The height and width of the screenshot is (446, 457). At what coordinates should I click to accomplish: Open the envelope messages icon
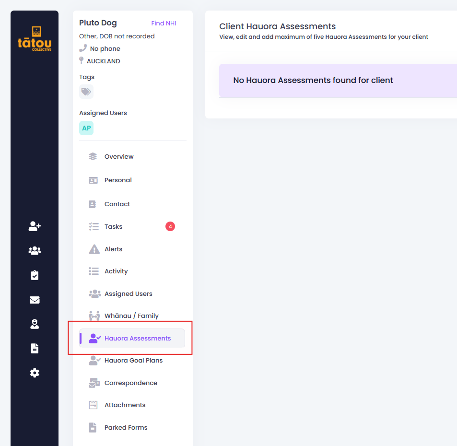pyautogui.click(x=35, y=300)
